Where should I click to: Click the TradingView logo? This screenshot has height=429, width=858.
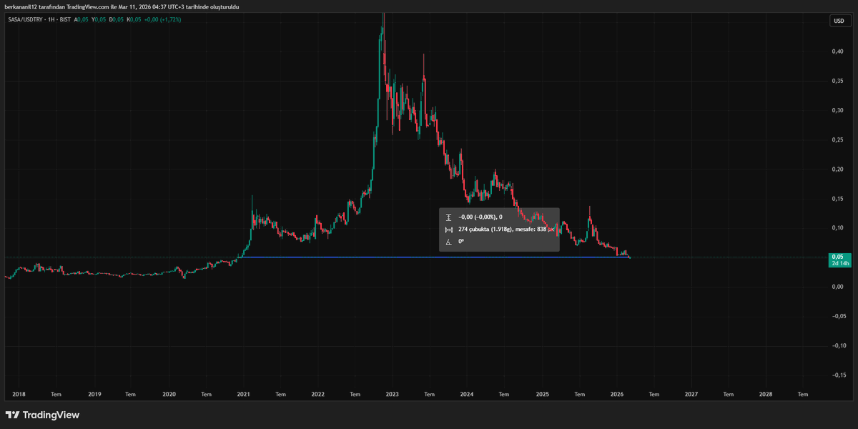click(x=42, y=415)
